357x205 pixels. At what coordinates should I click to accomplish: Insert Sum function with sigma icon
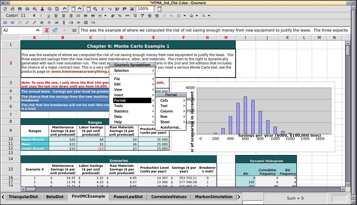point(102,9)
